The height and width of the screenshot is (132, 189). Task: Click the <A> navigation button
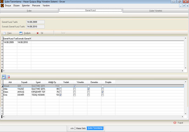(x=72, y=128)
